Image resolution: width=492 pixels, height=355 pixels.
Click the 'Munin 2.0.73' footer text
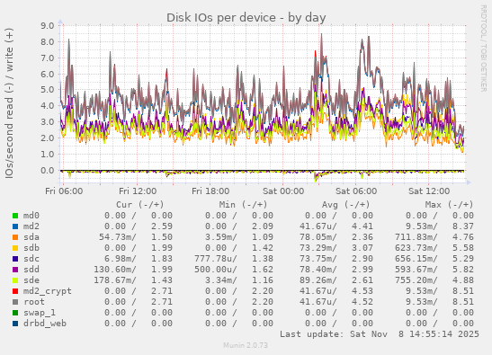246,345
